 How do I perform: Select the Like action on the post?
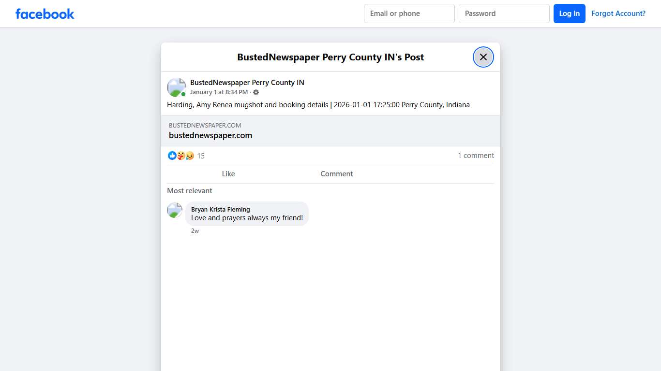pos(228,173)
